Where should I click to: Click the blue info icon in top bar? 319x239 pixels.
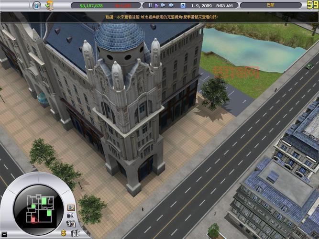pos(36,5)
